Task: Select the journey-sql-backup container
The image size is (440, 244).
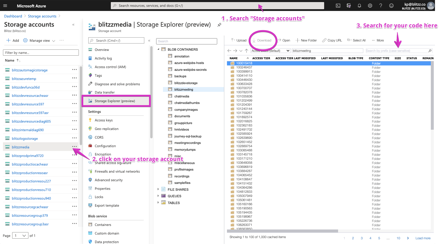Action: pos(188,136)
